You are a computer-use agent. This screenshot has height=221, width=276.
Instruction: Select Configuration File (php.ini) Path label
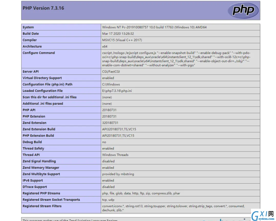click(x=47, y=84)
